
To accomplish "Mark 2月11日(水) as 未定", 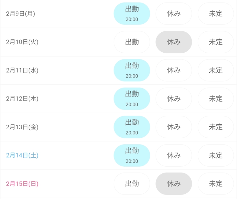I will [216, 70].
